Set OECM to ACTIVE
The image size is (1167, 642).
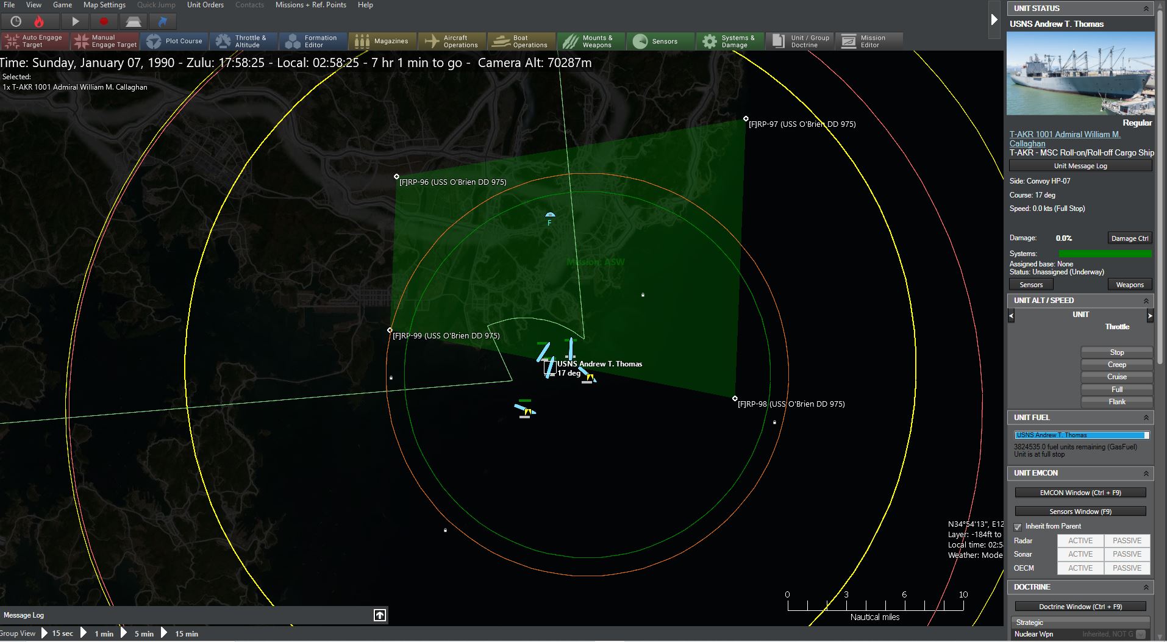tap(1080, 568)
